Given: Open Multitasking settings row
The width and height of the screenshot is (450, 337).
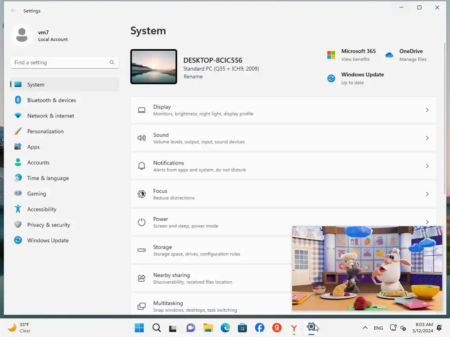Looking at the screenshot, I should pos(211,304).
